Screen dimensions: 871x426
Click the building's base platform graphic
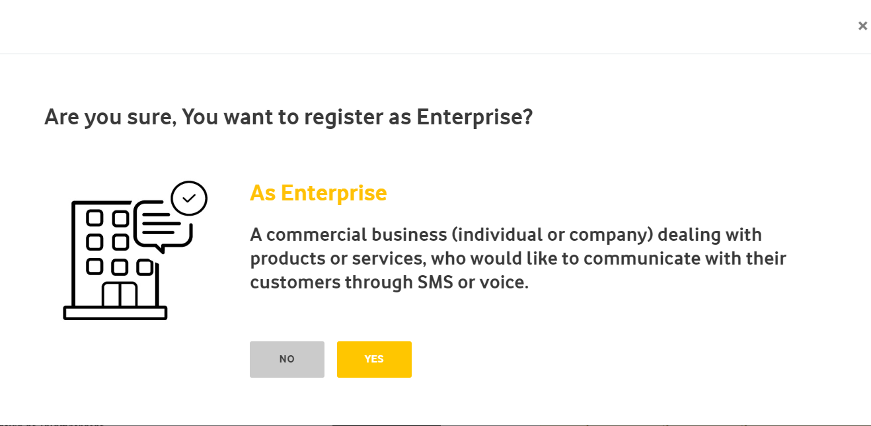coord(115,313)
